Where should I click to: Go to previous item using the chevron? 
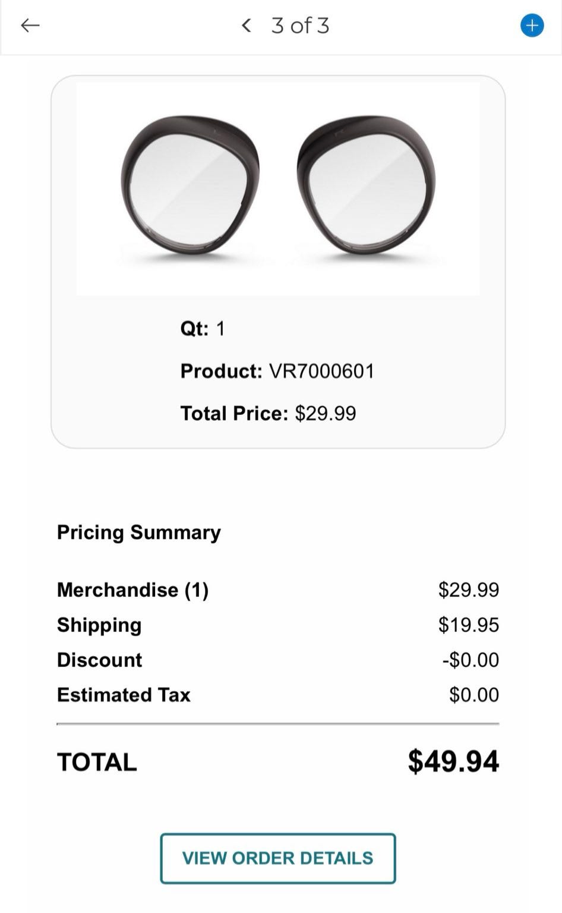tap(247, 25)
